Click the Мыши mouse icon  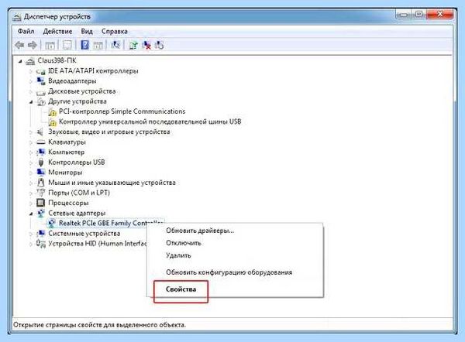41,183
